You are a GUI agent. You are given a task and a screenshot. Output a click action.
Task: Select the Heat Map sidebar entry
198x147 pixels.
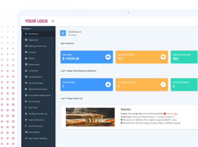pyautogui.click(x=38, y=108)
